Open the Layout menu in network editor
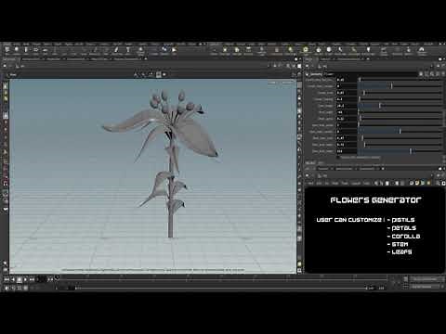This screenshot has width=446, height=334. pos(356,184)
